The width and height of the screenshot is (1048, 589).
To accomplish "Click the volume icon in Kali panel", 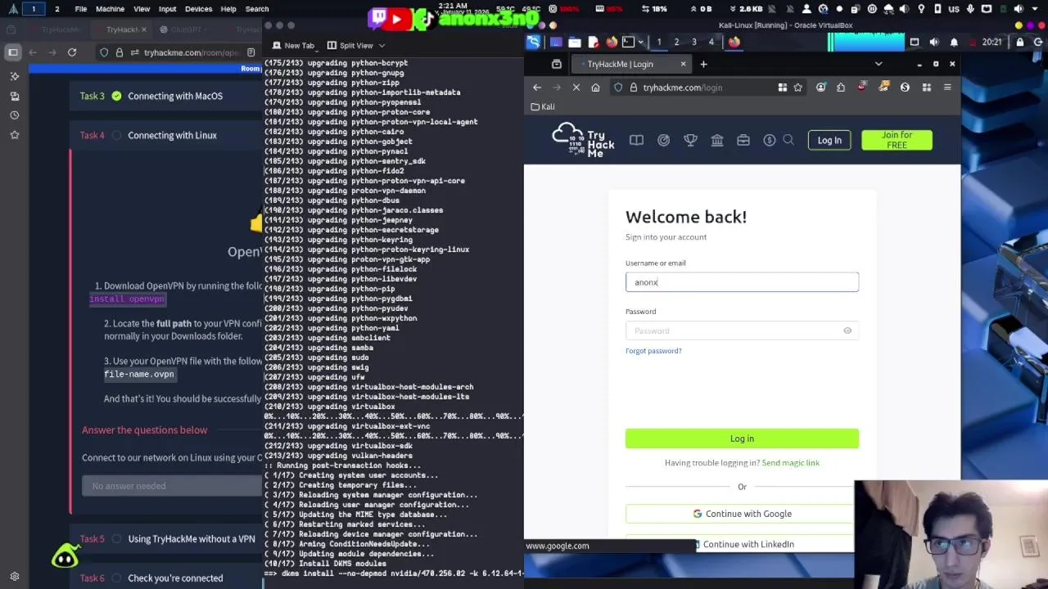I will [x=936, y=42].
